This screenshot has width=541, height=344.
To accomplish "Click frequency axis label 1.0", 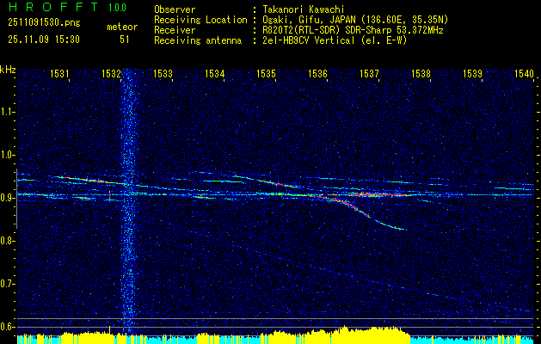I will click(x=6, y=155).
